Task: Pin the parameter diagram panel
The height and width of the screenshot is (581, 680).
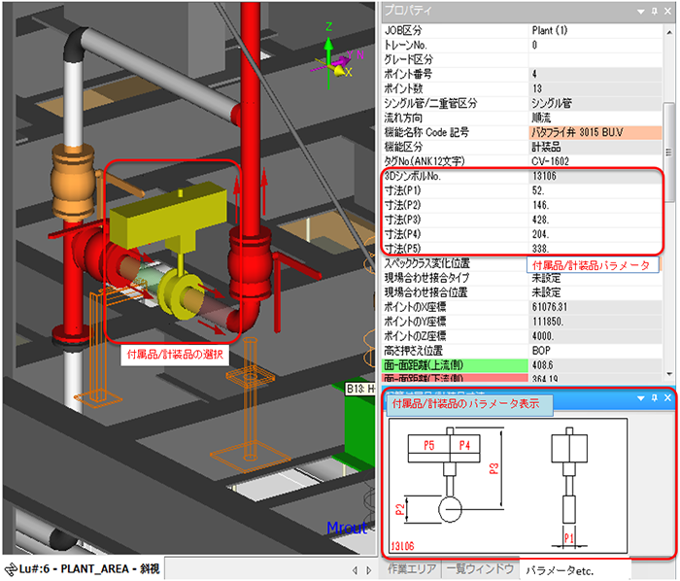Action: pyautogui.click(x=653, y=398)
